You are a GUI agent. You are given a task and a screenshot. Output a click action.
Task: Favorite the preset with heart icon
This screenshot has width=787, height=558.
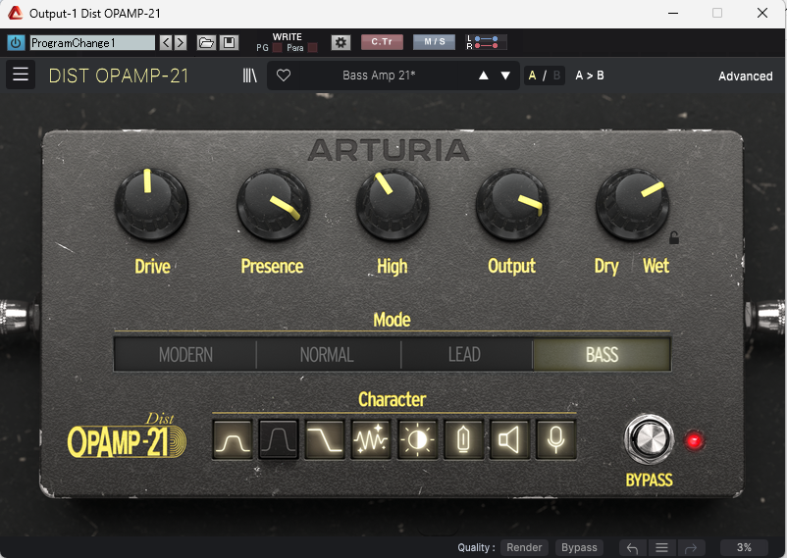click(x=284, y=76)
